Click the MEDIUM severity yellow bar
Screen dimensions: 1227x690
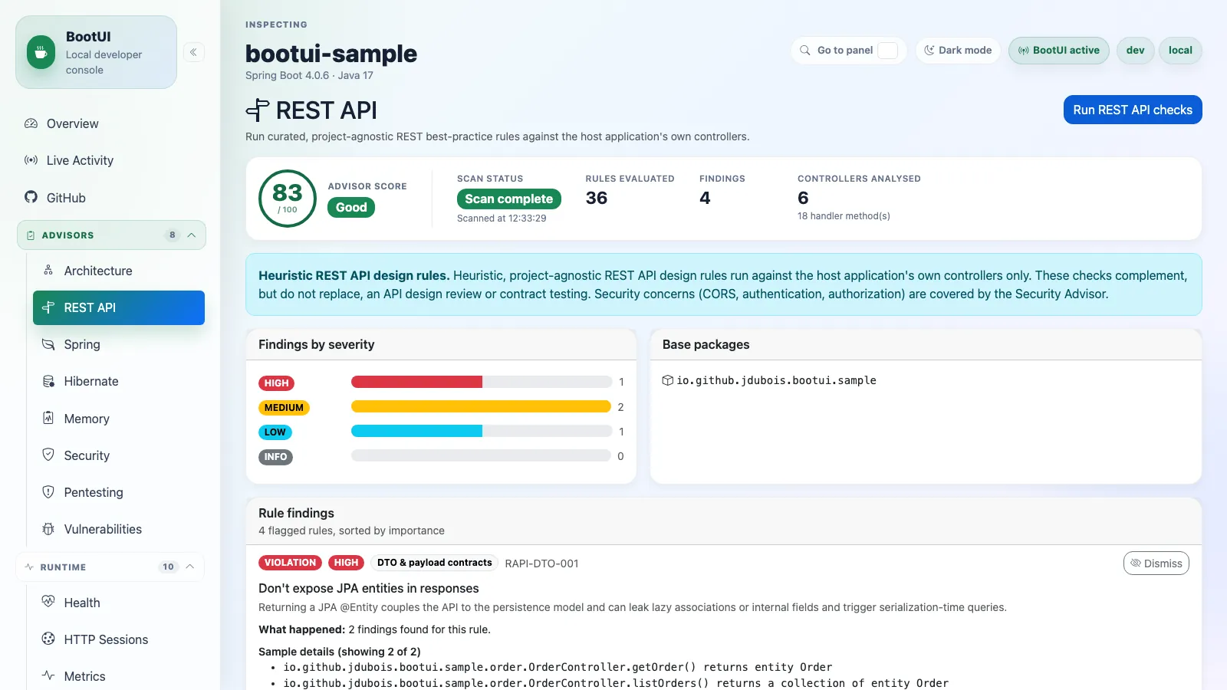[481, 406]
